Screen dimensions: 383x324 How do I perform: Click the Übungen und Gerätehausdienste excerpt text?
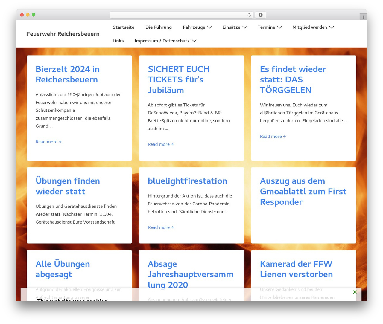pos(76,214)
